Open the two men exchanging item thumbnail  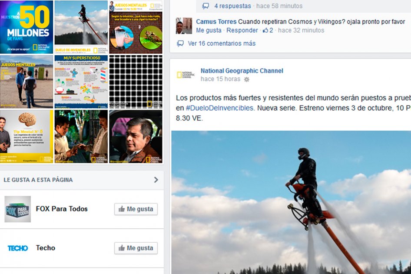(x=81, y=137)
